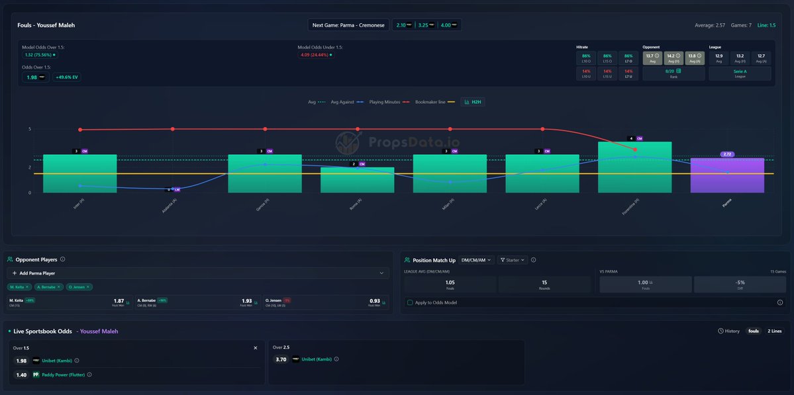Enable the Apply to Odds Model checkbox
794x395 pixels.
coord(409,302)
